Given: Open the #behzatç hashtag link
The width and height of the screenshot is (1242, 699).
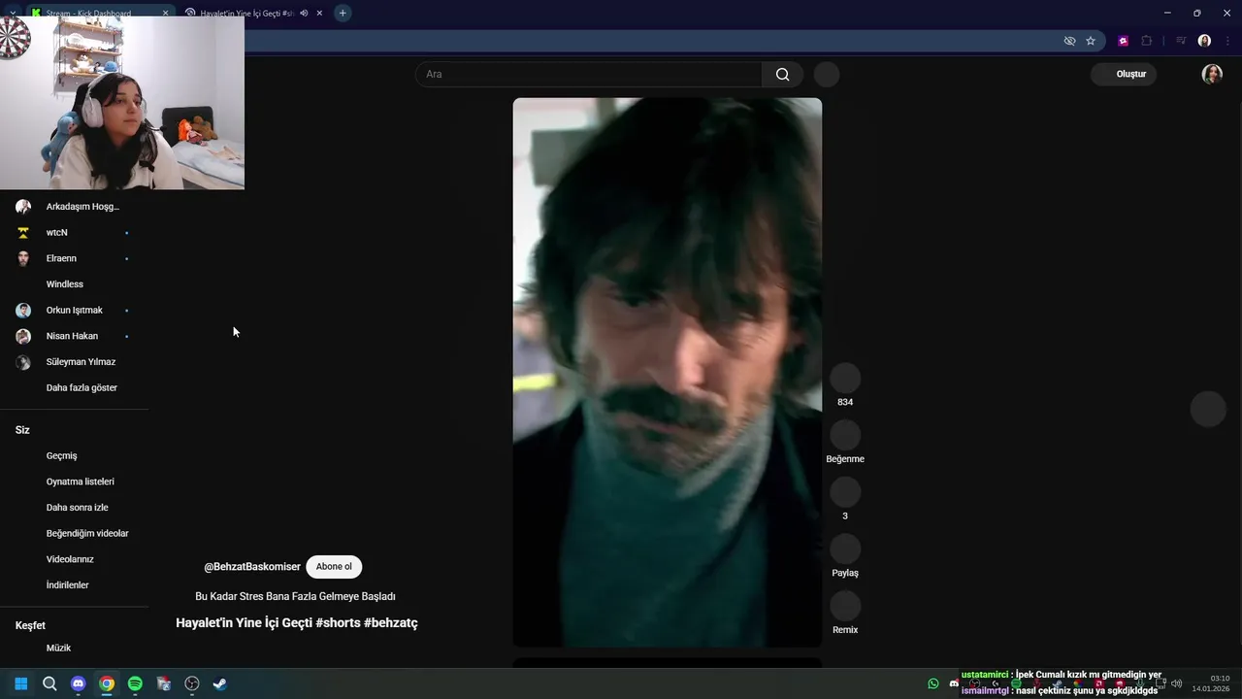Looking at the screenshot, I should pos(391,623).
